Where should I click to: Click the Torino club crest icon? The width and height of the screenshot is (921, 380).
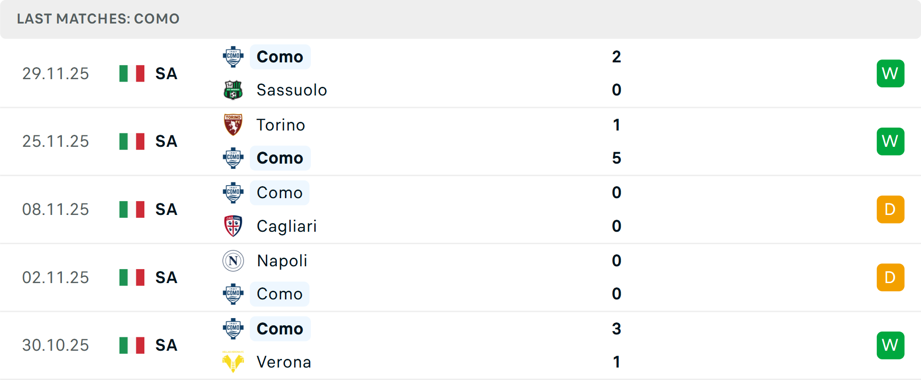233,125
